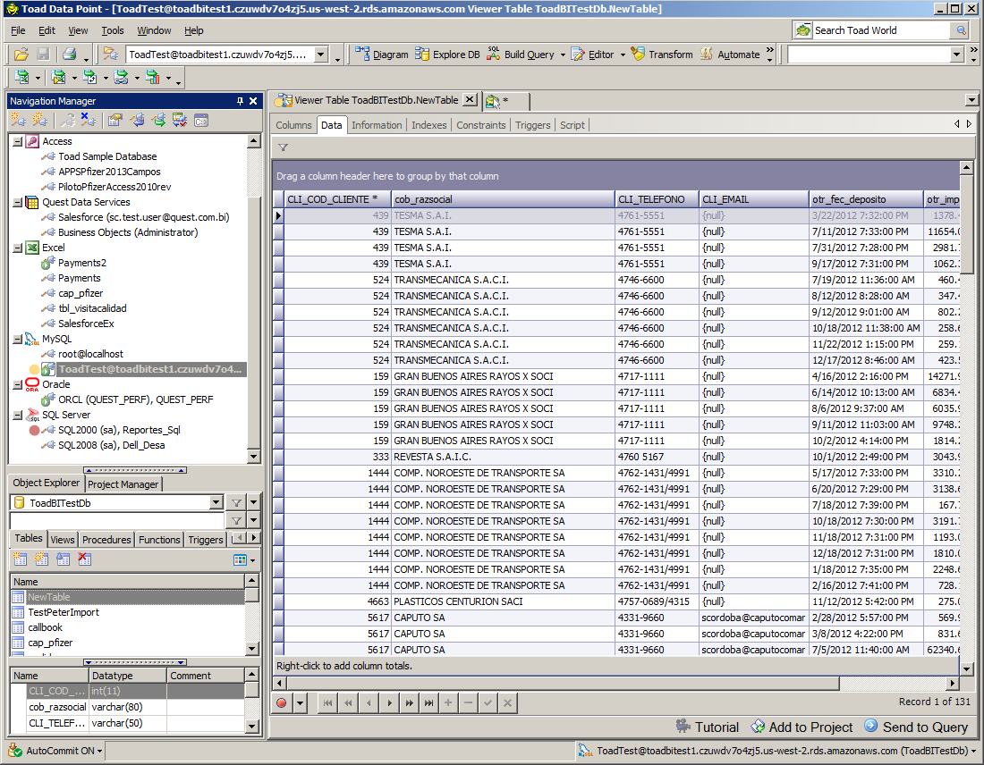This screenshot has height=765, width=984.
Task: Click the Tutorial icon button
Action: point(708,727)
